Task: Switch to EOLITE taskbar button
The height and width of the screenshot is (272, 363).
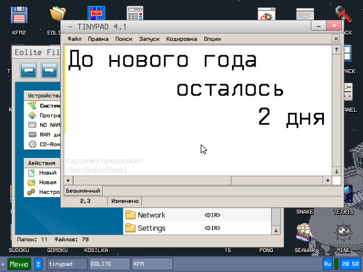Action: 110,264
